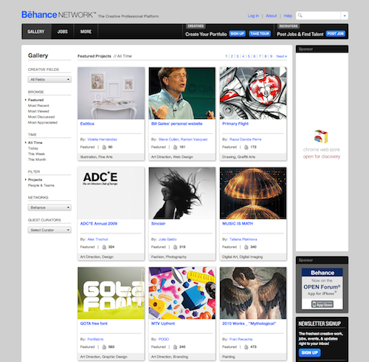The width and height of the screenshot is (369, 362).
Task: Open the Gallery tab
Action: (36, 32)
